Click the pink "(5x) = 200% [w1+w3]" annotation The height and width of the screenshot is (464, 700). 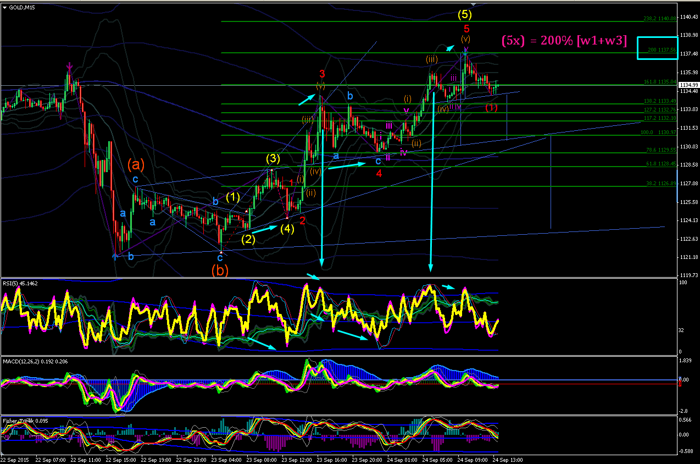coord(564,40)
